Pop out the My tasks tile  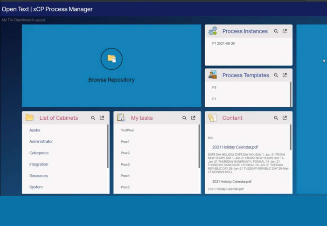click(x=193, y=118)
